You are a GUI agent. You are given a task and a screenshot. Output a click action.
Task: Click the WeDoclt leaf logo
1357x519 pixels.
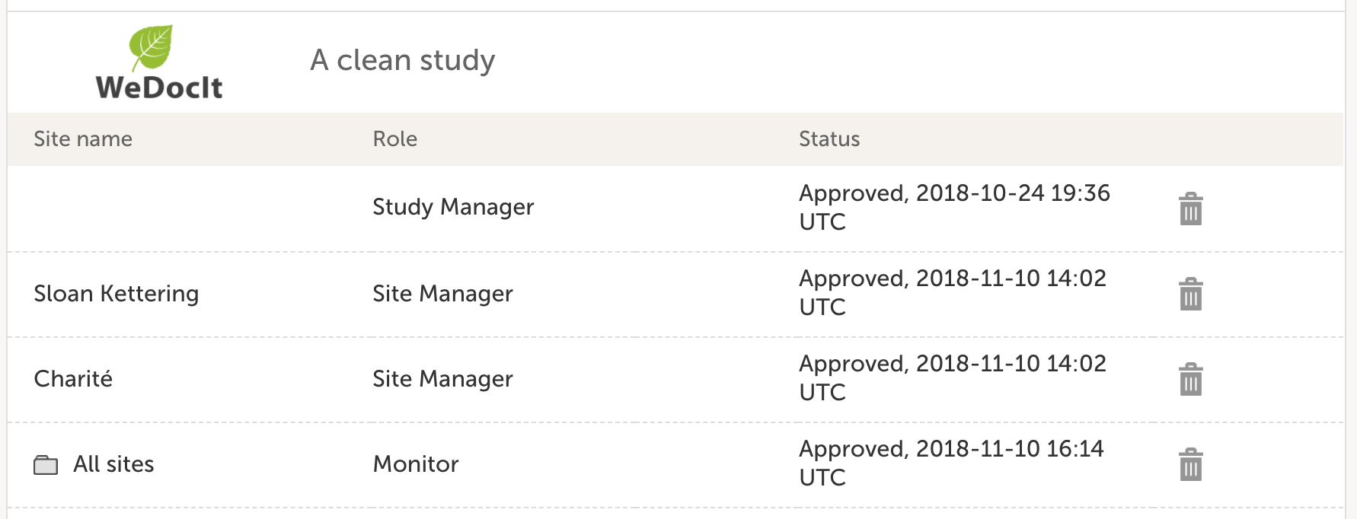158,62
